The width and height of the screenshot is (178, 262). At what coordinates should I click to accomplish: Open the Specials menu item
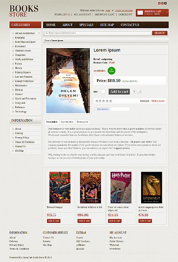(x=86, y=25)
